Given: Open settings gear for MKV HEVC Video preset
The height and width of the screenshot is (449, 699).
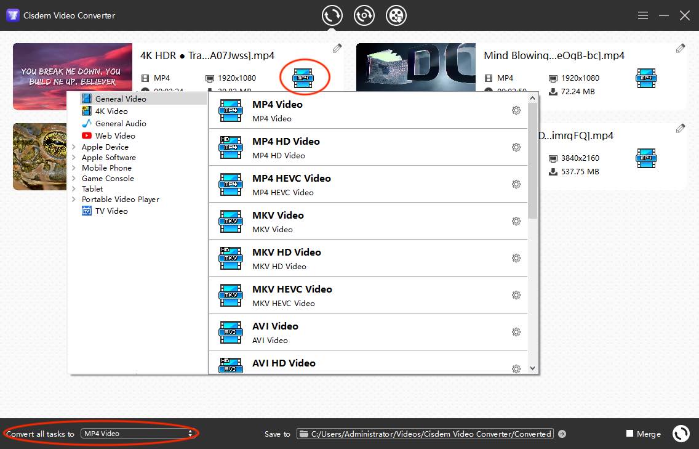Looking at the screenshot, I should (x=516, y=294).
